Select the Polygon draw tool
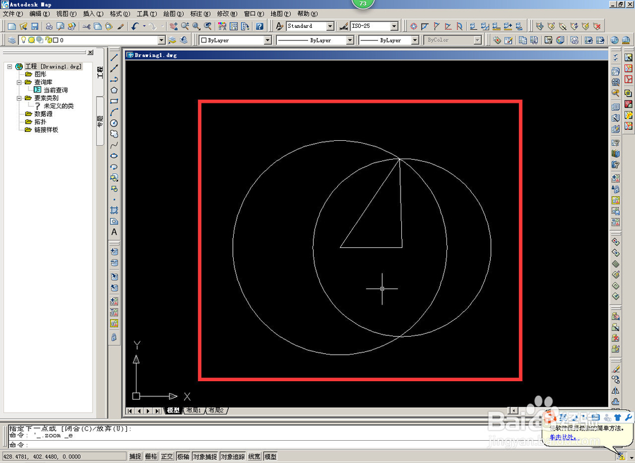Image resolution: width=635 pixels, height=463 pixels. pyautogui.click(x=114, y=90)
